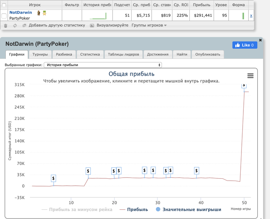This screenshot has height=219, width=270.
Task: Click the 'Визуализируйте' link
Action: coord(113,25)
